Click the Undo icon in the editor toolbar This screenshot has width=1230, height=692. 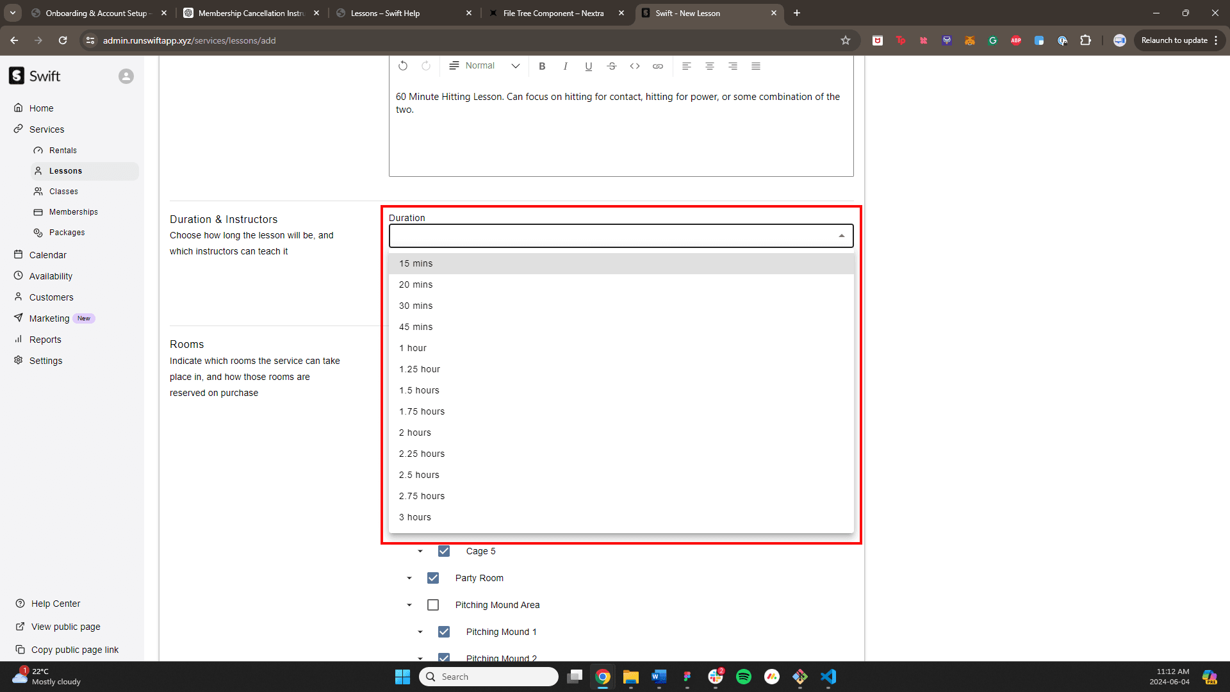(x=403, y=65)
